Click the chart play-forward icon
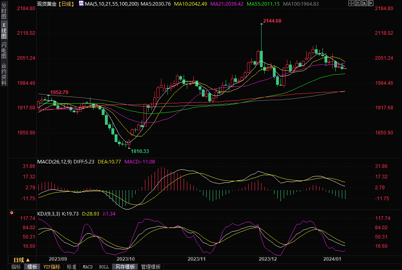The image size is (402, 270). click(x=364, y=3)
